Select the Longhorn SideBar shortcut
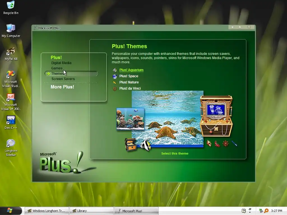 [x=11, y=148]
